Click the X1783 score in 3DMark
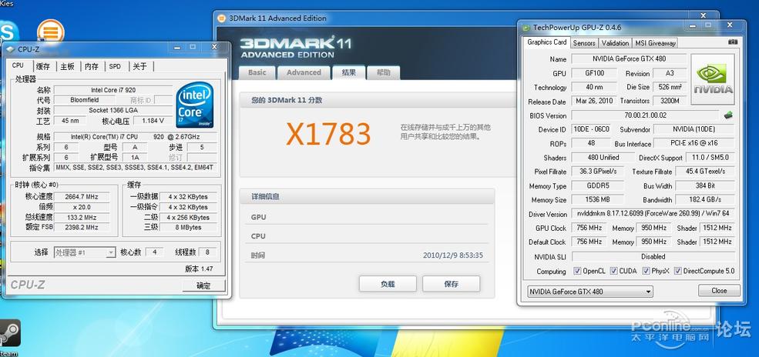This screenshot has width=759, height=357. (x=328, y=134)
